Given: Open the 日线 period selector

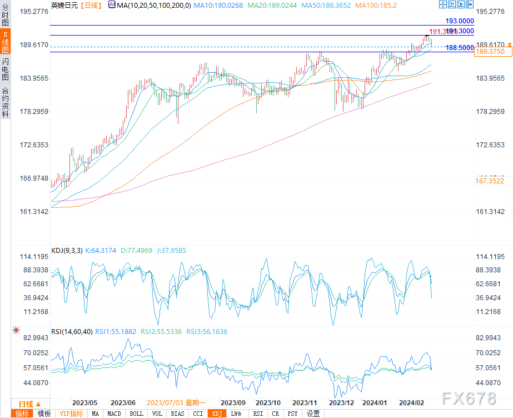Looking at the screenshot, I should [26, 404].
